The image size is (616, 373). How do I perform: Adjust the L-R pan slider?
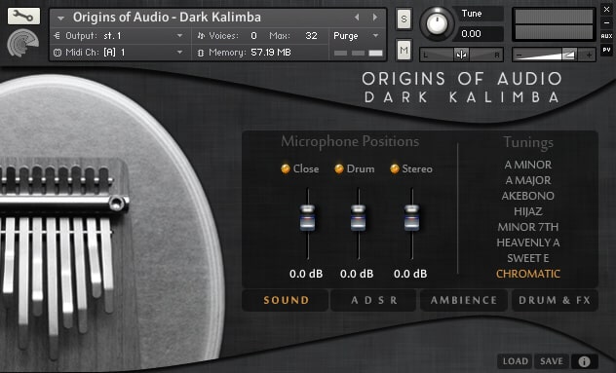click(461, 55)
